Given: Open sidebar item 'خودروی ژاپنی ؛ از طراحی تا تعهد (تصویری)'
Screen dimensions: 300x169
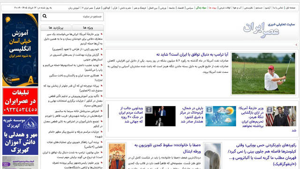Looking at the screenshot, I should [x=76, y=49].
